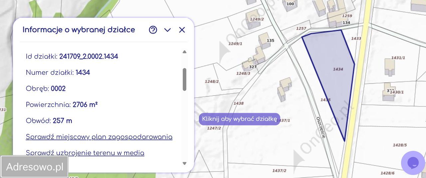Click building number 134 on map
The image size is (426, 178).
pyautogui.click(x=346, y=23)
